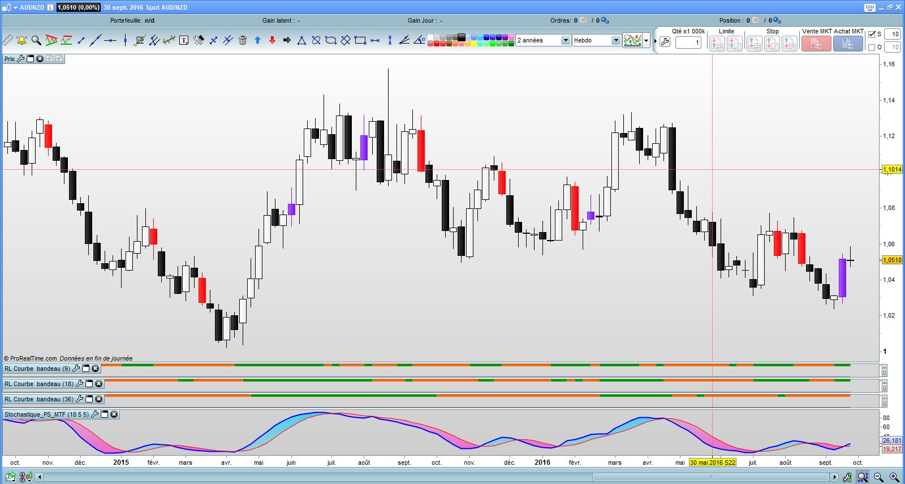This screenshot has width=905, height=484.
Task: Select the red down arrow marker
Action: tap(272, 40)
